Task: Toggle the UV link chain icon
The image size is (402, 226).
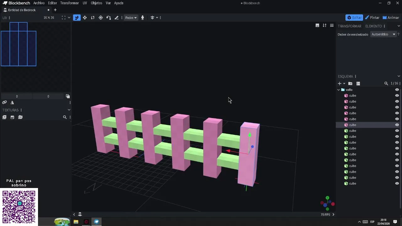Action: click(x=4, y=103)
